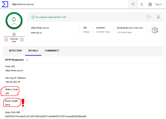166x119 pixels.
Task: Select the DETAILS tab
Action: coord(33,51)
